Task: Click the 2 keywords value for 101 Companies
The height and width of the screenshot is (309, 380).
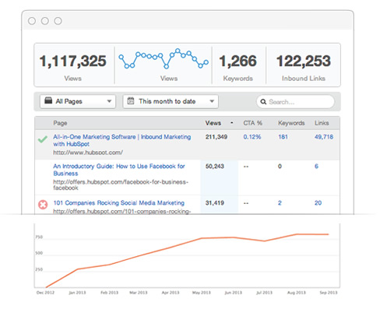Action: [x=280, y=203]
